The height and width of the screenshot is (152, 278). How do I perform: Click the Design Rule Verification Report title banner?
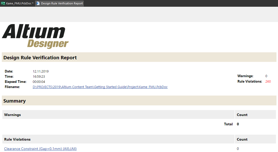tap(40, 57)
